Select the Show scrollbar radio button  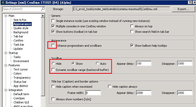[x=73, y=63]
